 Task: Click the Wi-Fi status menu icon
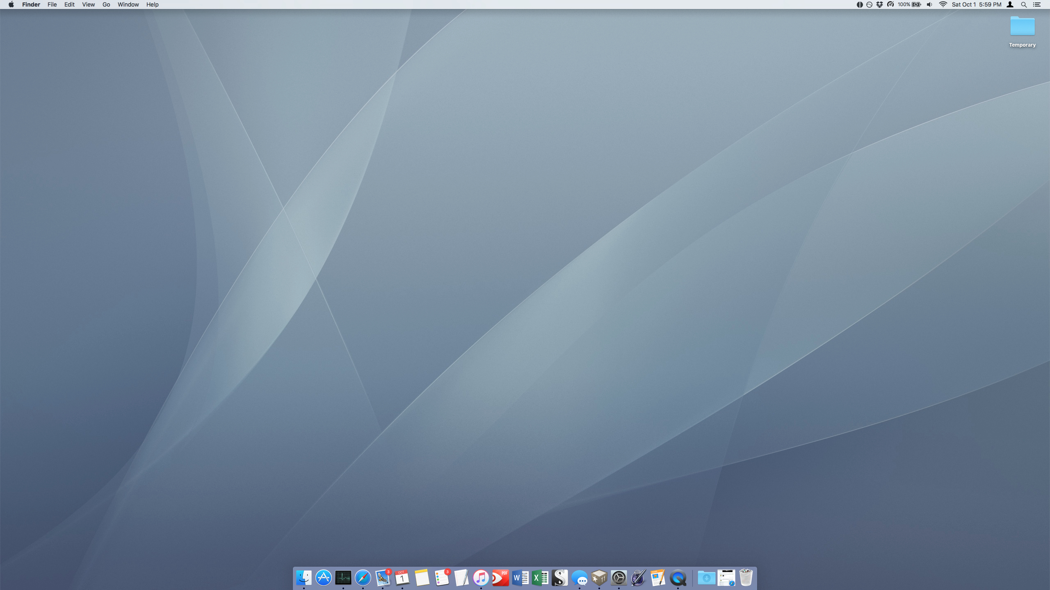tap(943, 5)
